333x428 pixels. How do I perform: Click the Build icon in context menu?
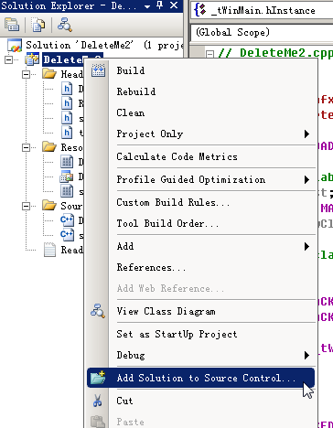coord(98,70)
